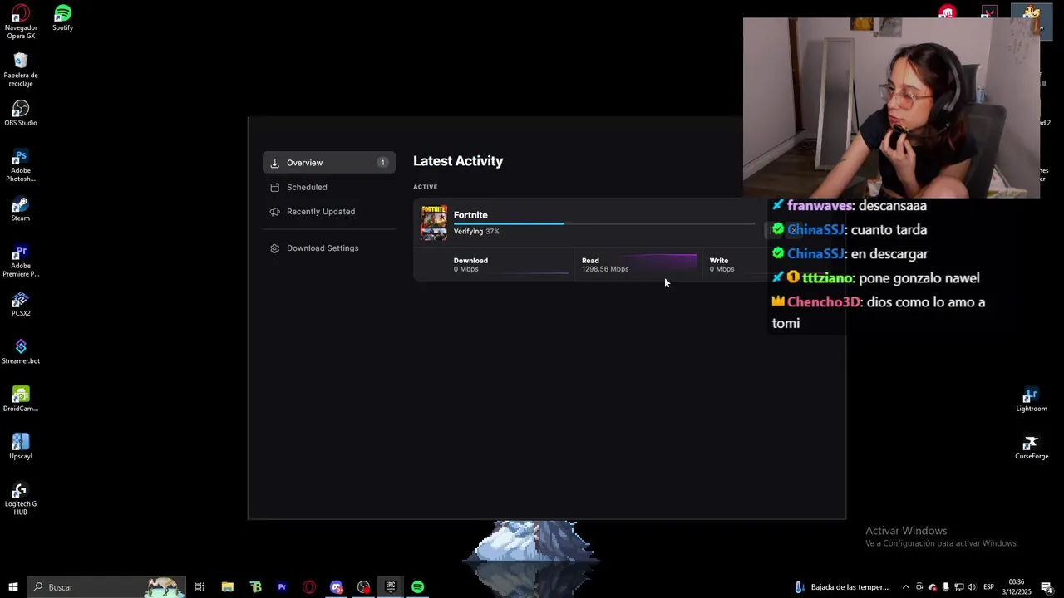Select the Steam desktop shortcut

21,209
